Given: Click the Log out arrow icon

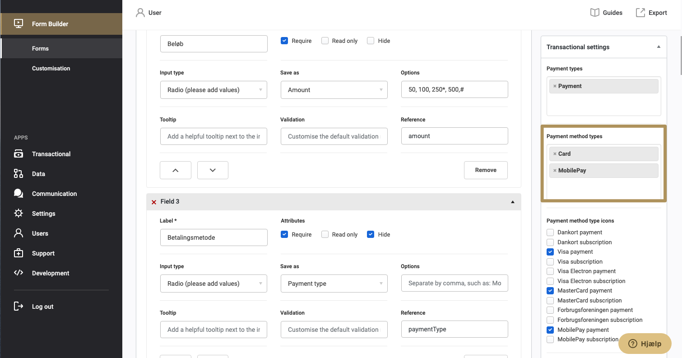Looking at the screenshot, I should [x=19, y=307].
